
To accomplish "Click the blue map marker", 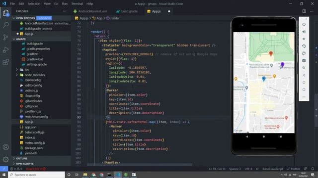I will [x=264, y=79].
